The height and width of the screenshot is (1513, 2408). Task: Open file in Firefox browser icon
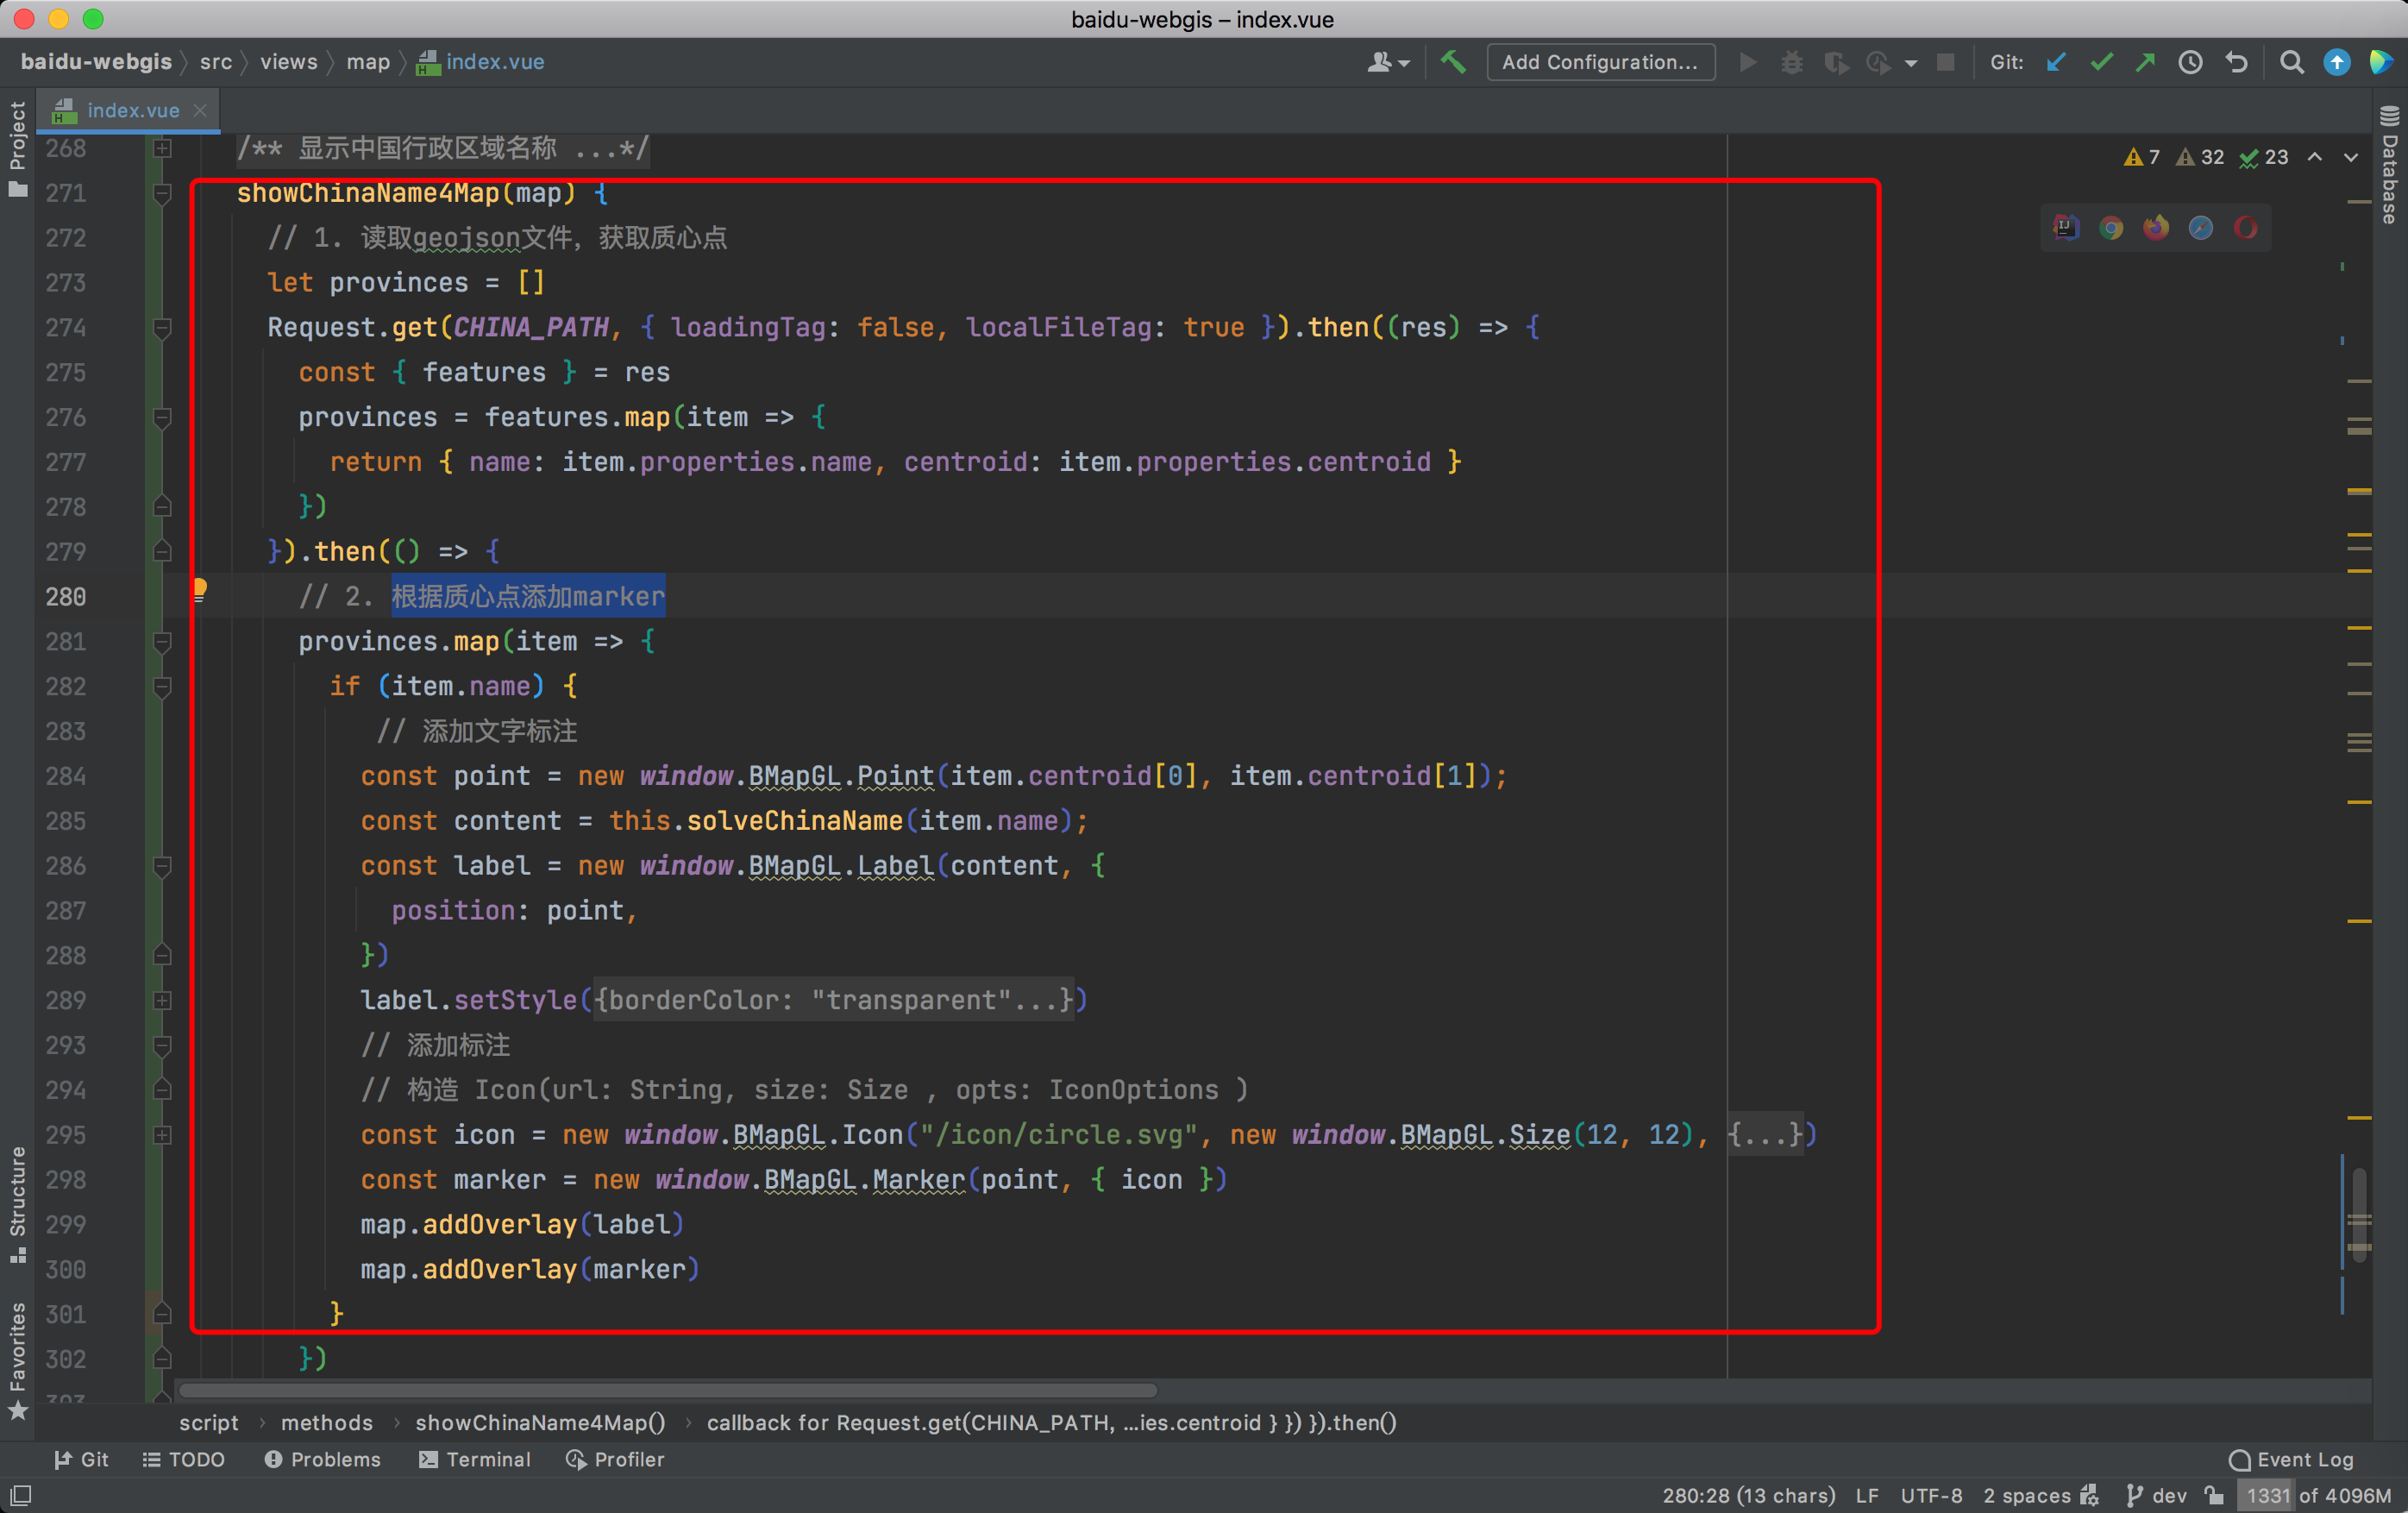2155,228
